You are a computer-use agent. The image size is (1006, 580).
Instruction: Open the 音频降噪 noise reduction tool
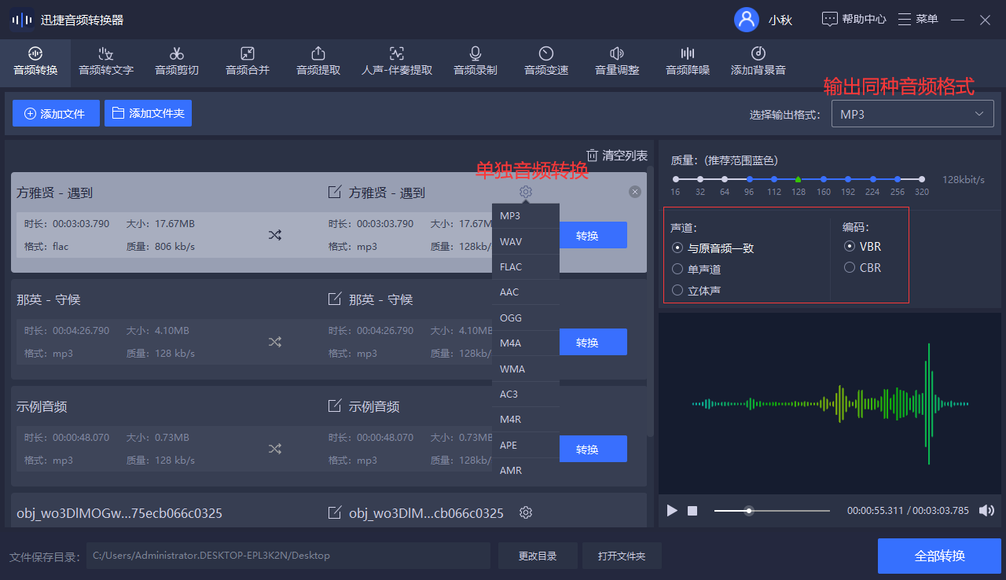tap(687, 62)
